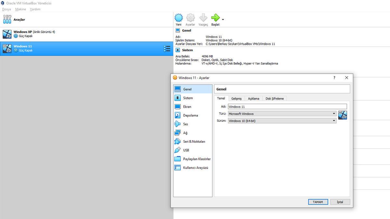Image resolution: width=390 pixels, height=219 pixels.
Task: Open the Sürüm version dropdown
Action: click(334, 121)
